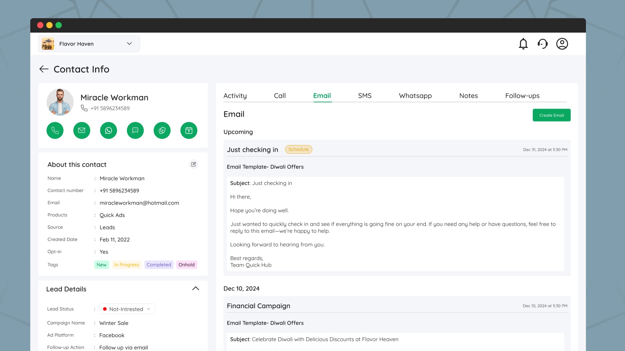Open the Follow-ups tab
The height and width of the screenshot is (351, 625).
click(x=522, y=96)
